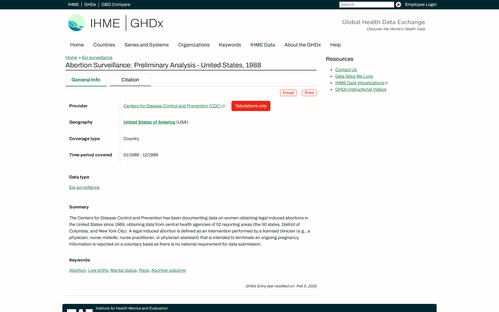The height and width of the screenshot is (312, 499).
Task: Click the Summary section heading
Action: pos(79,207)
